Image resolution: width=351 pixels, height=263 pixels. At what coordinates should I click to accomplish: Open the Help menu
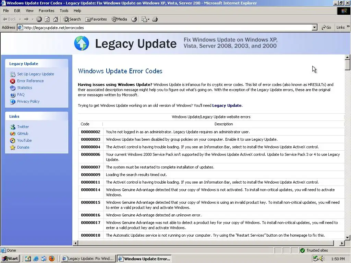[x=77, y=11]
